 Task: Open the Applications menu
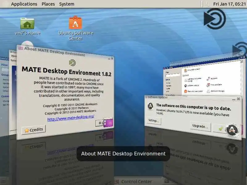(x=24, y=4)
